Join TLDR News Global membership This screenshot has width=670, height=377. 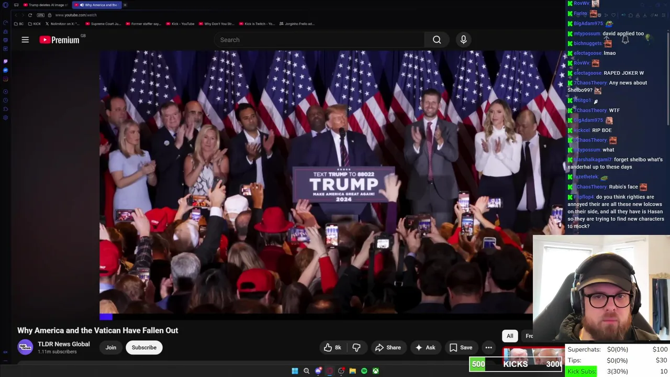[111, 347]
